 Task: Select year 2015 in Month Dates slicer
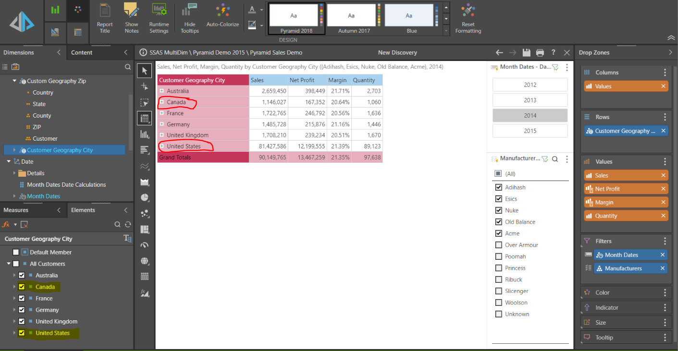click(x=530, y=131)
